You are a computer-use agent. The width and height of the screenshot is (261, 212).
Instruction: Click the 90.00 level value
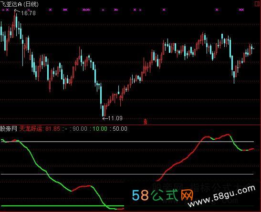[80, 128]
